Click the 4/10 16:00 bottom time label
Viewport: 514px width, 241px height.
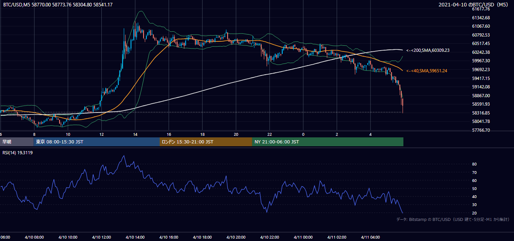[x=169, y=237]
